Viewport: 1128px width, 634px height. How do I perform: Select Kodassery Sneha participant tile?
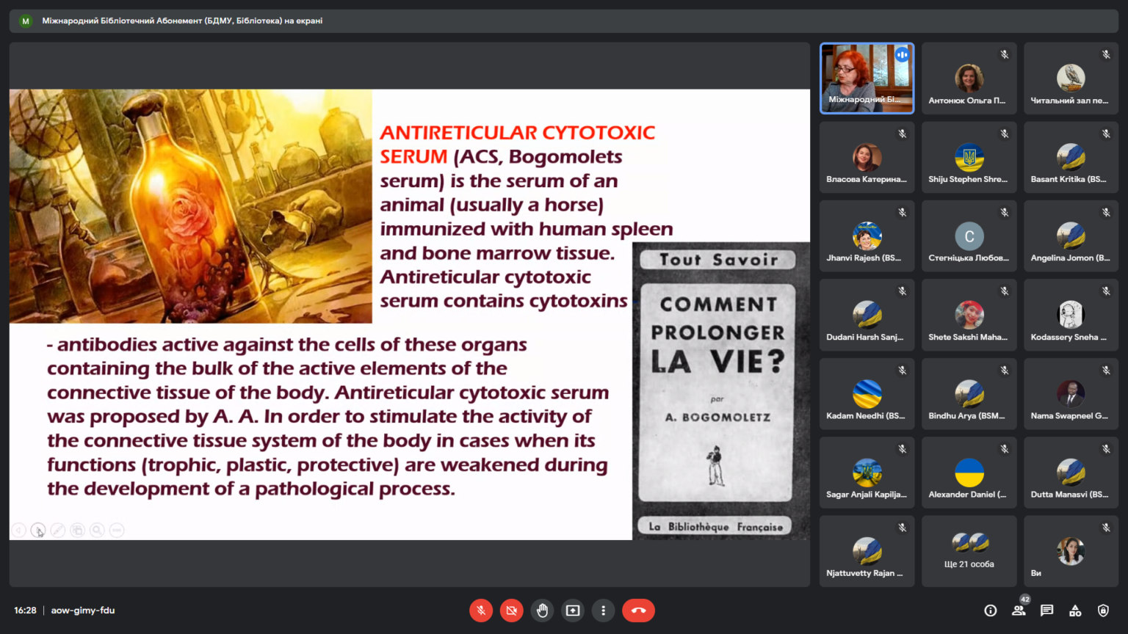(1071, 315)
